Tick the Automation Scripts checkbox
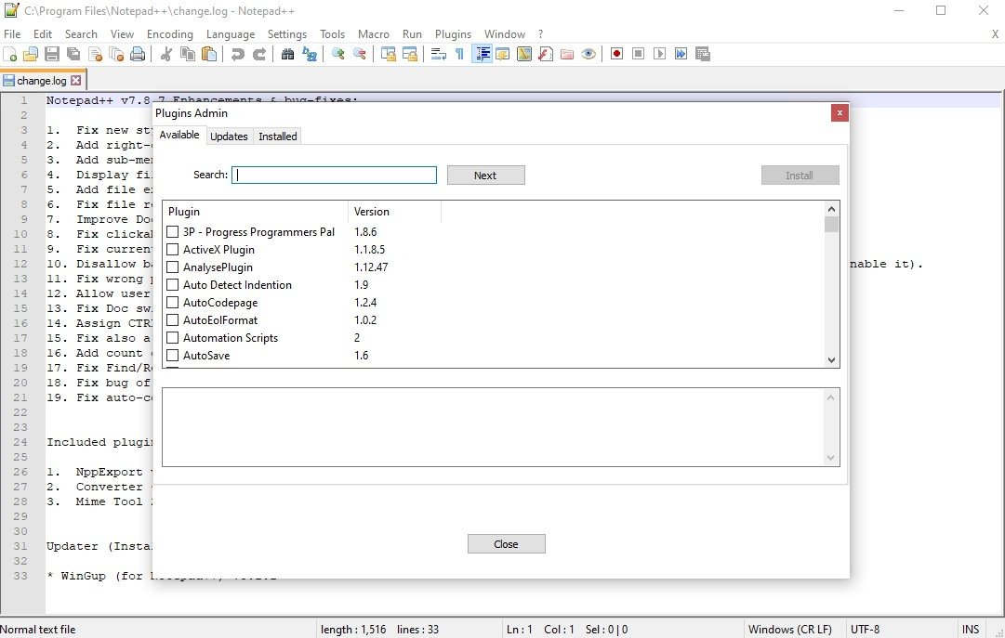This screenshot has height=638, width=1005. point(172,338)
